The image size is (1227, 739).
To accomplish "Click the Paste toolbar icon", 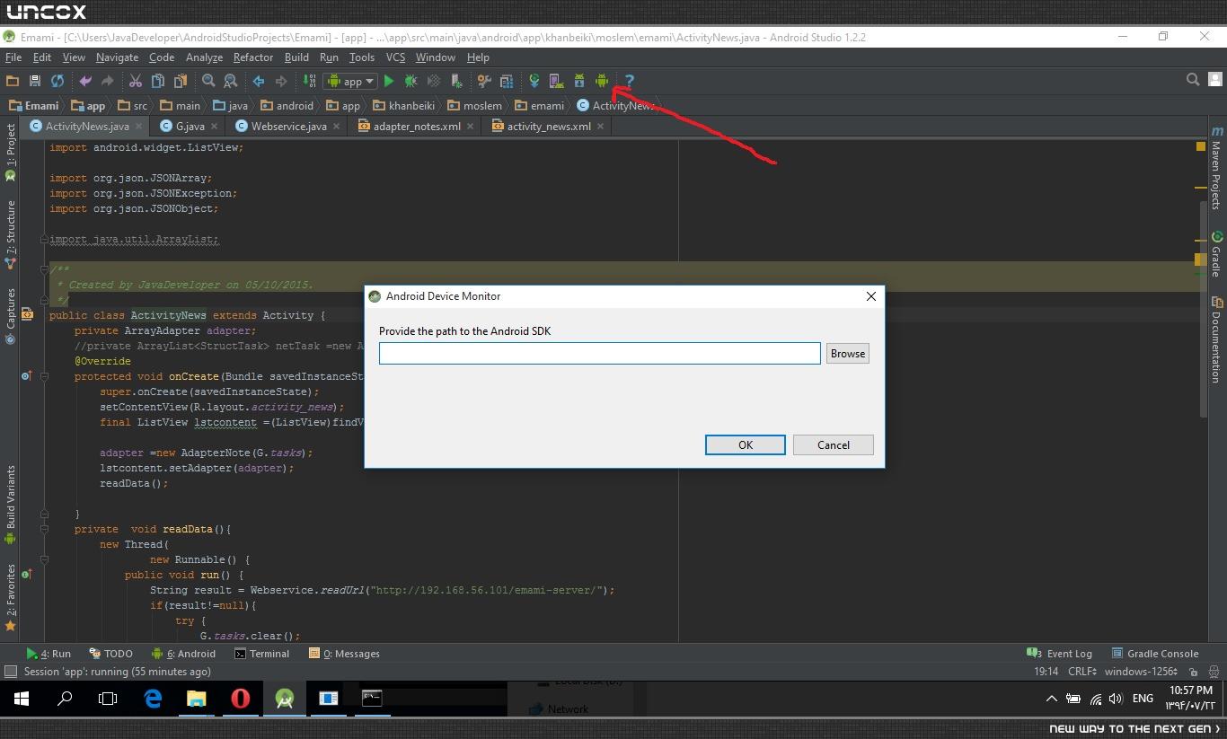I will (x=181, y=81).
